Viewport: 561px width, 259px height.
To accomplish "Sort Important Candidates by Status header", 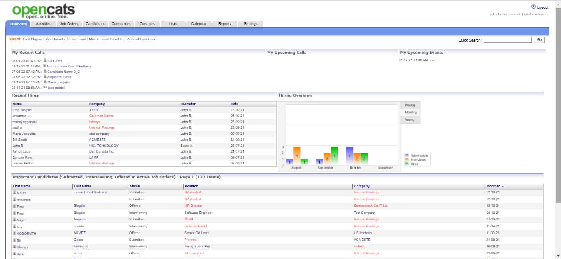I will [x=134, y=186].
